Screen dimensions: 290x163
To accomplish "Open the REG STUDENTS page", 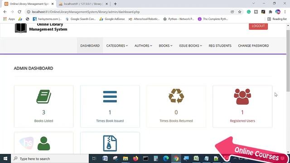I will (x=220, y=46).
